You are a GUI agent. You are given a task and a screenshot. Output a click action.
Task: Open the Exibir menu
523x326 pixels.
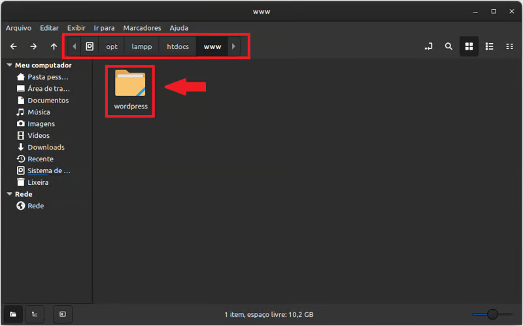point(76,28)
